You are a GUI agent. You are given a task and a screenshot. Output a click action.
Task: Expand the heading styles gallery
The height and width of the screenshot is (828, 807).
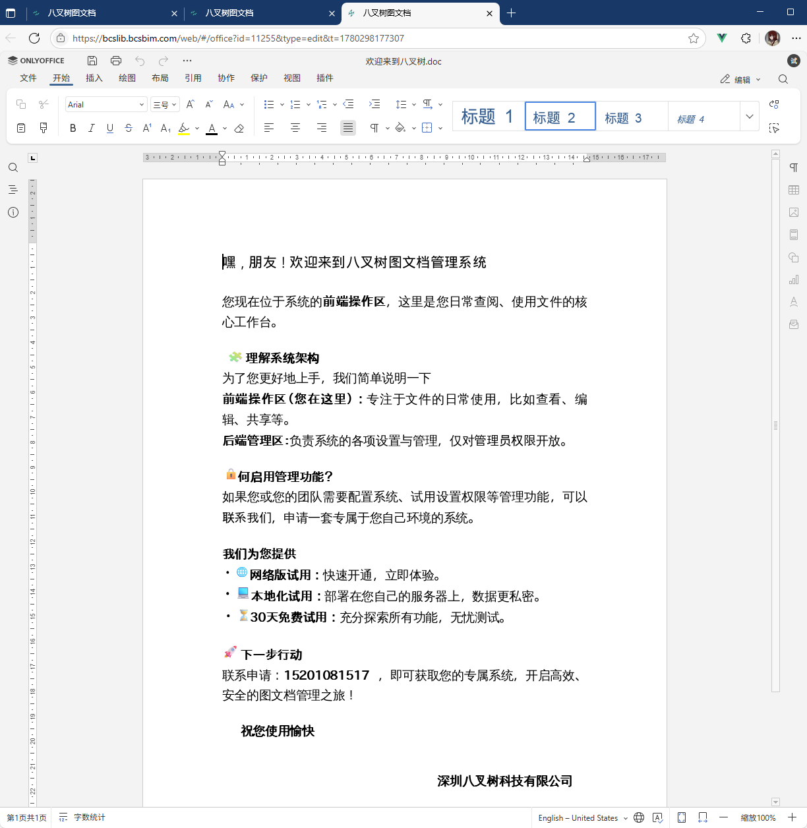click(750, 116)
